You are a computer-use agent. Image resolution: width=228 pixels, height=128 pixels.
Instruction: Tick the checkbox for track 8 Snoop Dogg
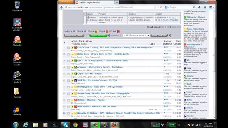(x=68, y=94)
